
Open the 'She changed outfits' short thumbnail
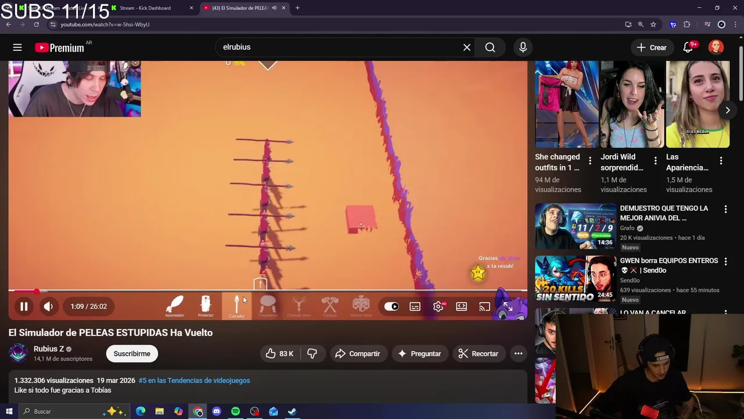click(567, 104)
